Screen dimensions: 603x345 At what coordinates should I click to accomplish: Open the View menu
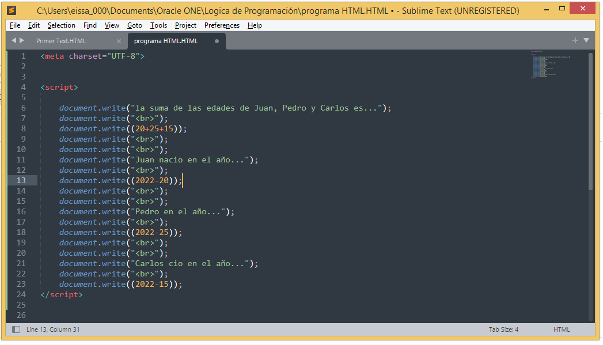tap(112, 25)
